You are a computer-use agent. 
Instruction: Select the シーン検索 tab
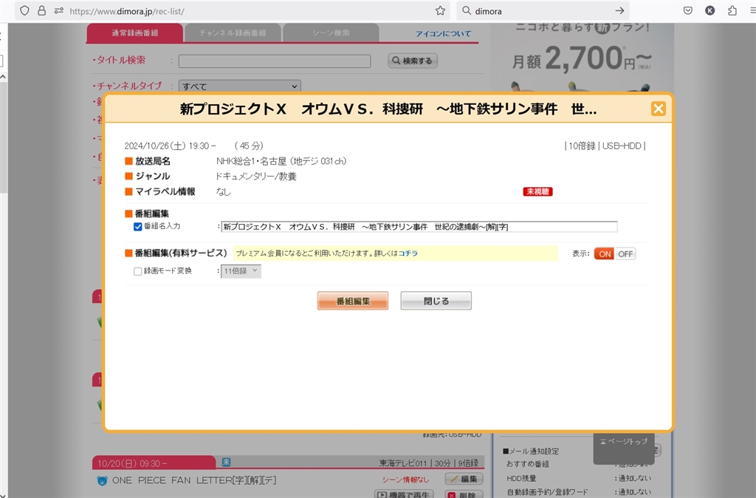[331, 33]
